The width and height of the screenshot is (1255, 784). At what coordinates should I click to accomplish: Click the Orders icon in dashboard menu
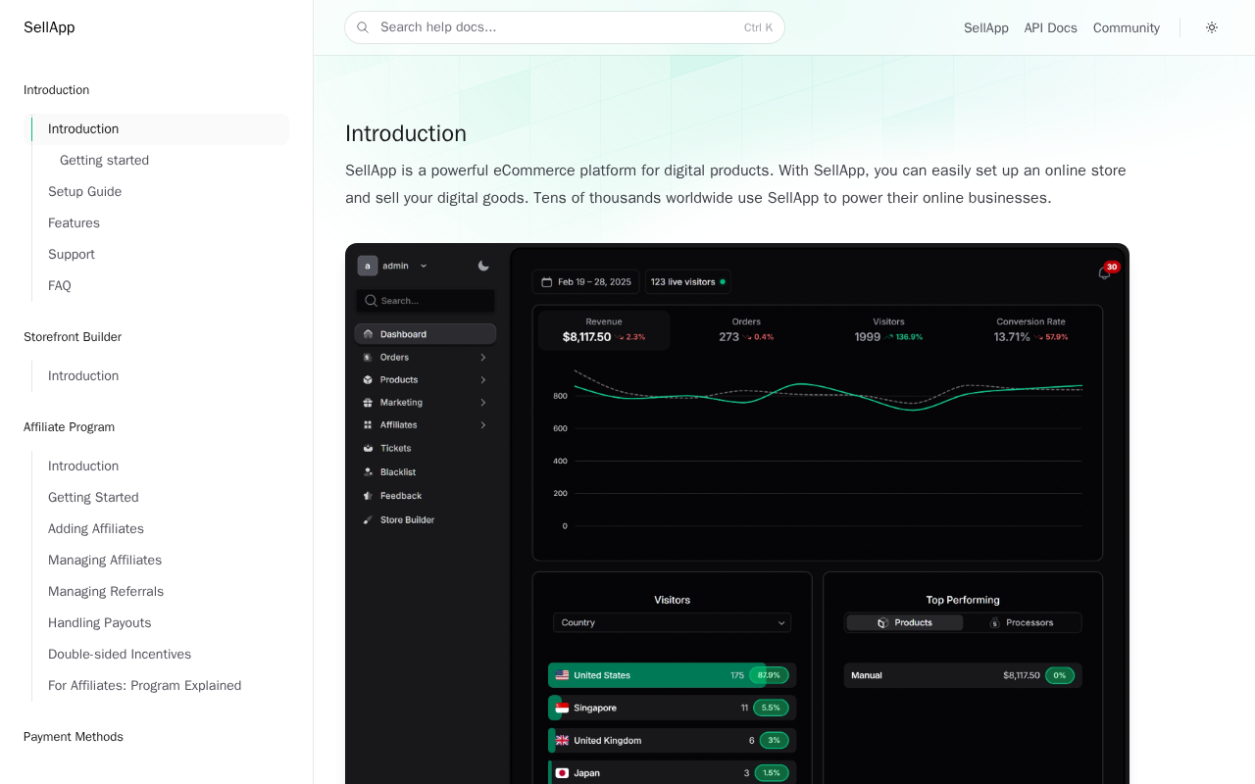click(x=368, y=358)
